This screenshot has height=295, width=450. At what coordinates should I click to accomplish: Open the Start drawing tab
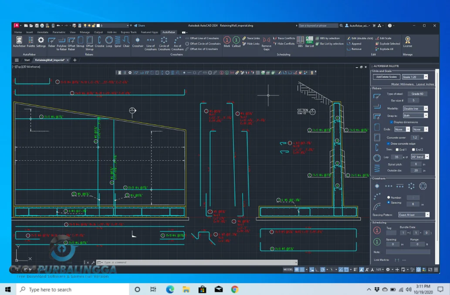[27, 60]
